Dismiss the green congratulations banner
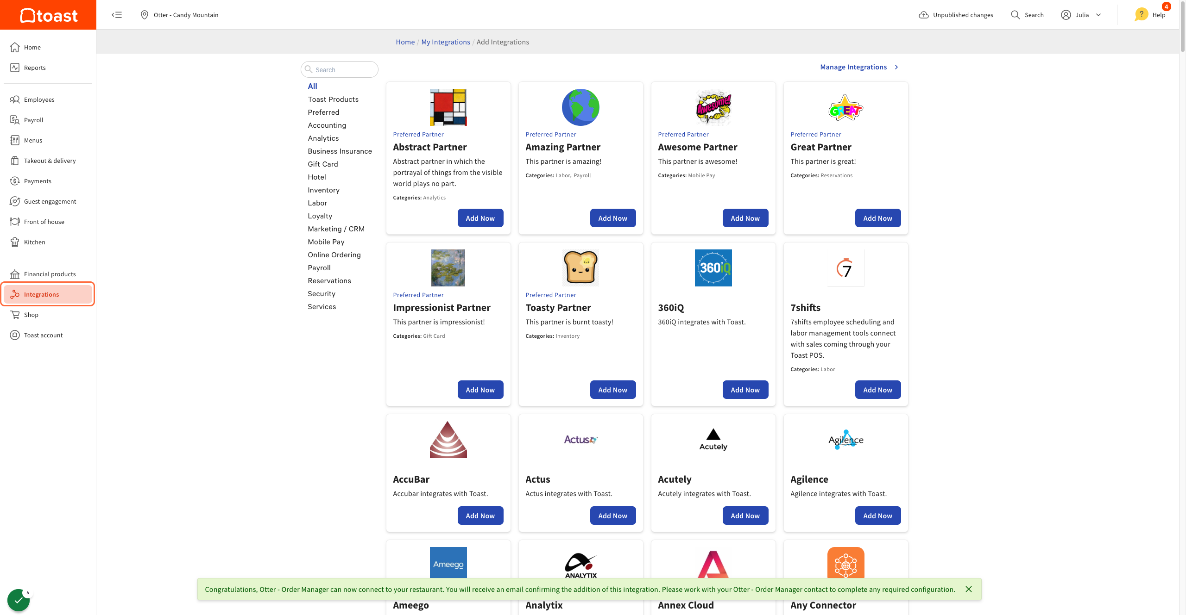 969,589
